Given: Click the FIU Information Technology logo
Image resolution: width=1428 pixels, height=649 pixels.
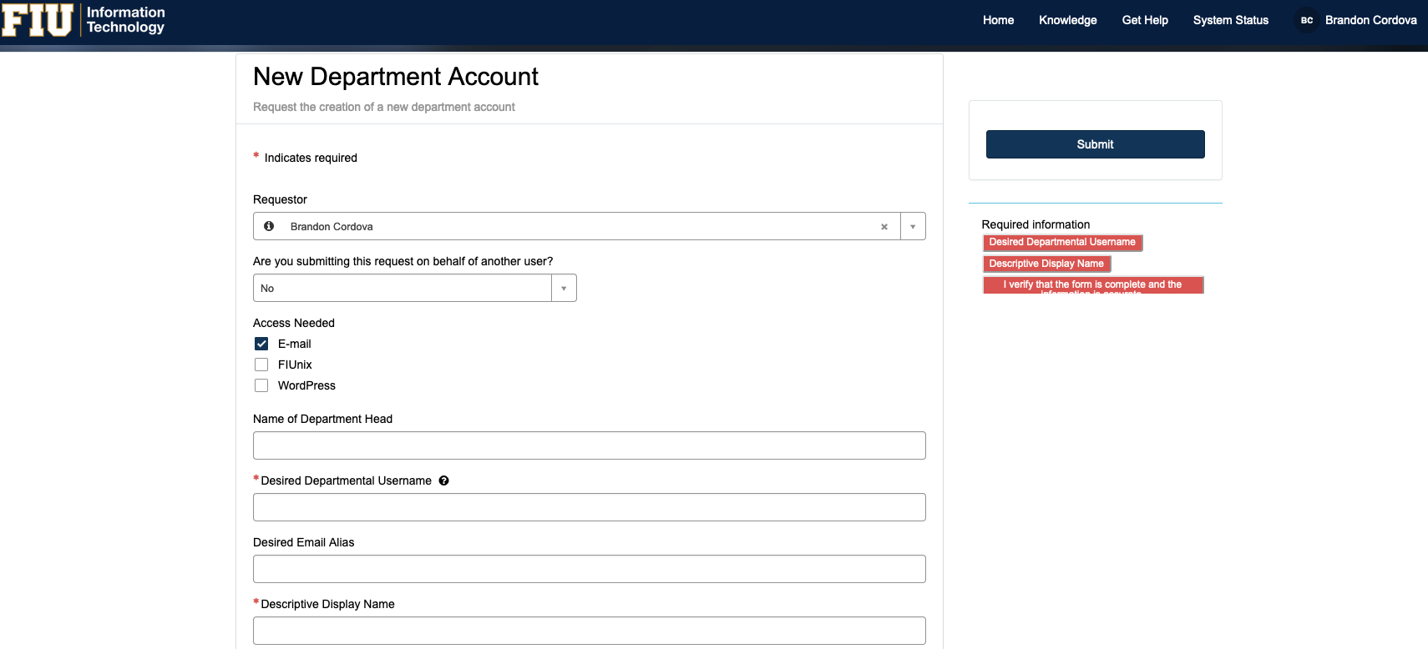Looking at the screenshot, I should (84, 20).
